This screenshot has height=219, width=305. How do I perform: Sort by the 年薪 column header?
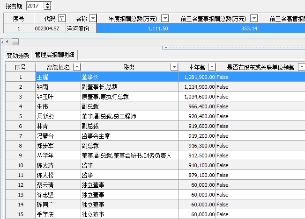(198, 67)
